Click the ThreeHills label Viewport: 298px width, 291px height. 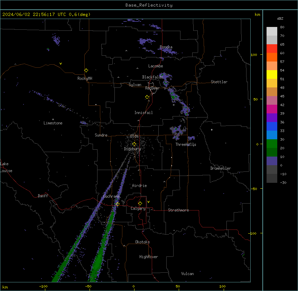[x=186, y=144]
